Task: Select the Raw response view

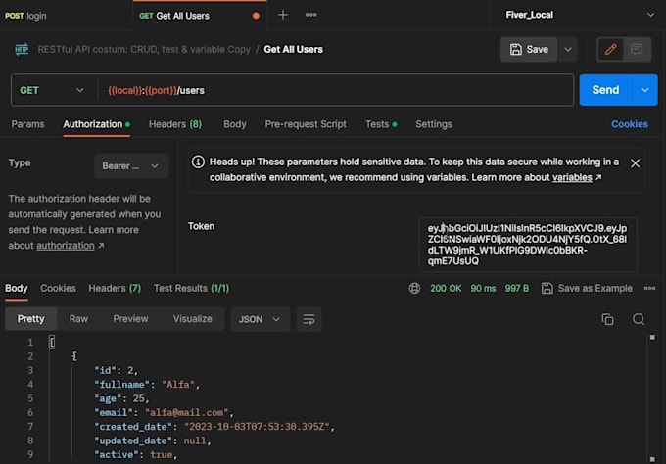Action: pos(78,319)
